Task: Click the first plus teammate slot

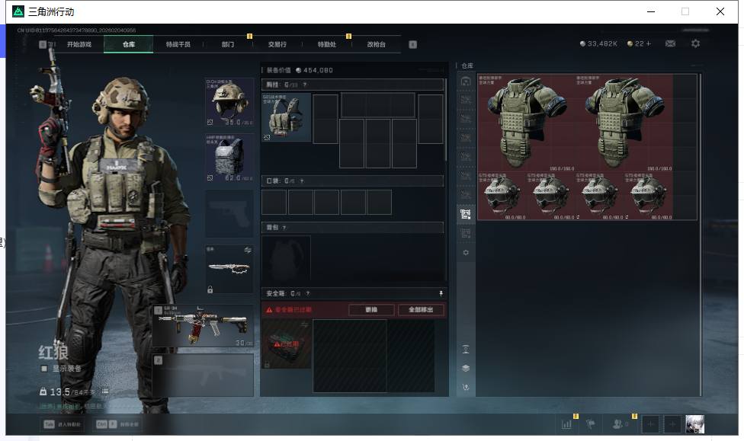Action: click(x=650, y=424)
